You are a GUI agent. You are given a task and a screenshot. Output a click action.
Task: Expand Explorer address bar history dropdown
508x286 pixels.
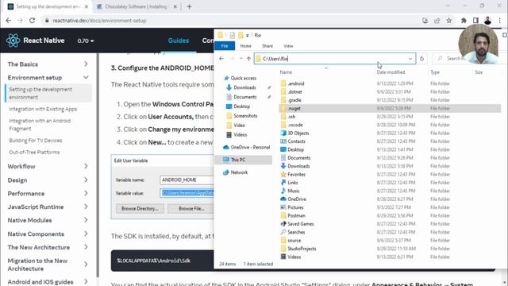pos(410,59)
